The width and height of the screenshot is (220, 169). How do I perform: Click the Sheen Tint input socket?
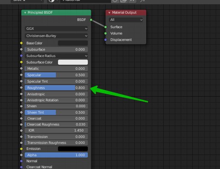click(21, 112)
